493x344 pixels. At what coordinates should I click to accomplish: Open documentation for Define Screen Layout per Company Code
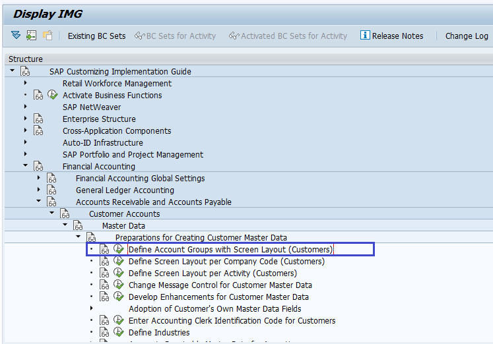point(104,261)
